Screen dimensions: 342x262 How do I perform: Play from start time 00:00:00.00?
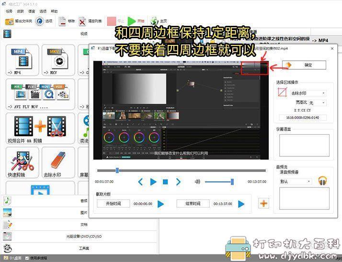pos(161,204)
